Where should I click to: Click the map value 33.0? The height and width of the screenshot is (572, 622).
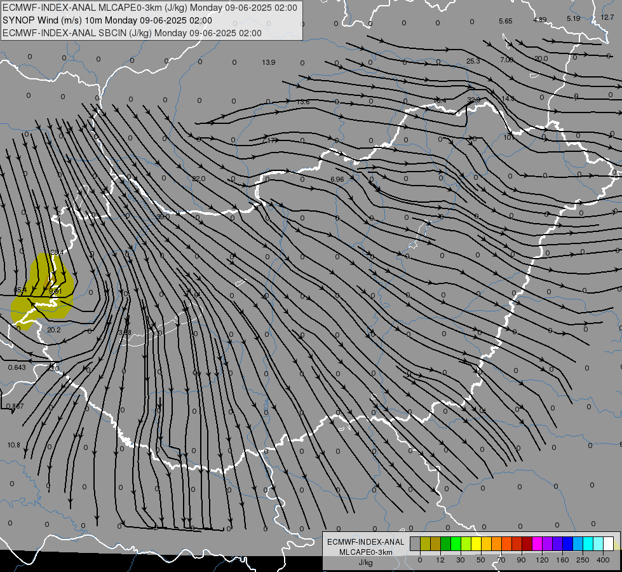[52, 369]
